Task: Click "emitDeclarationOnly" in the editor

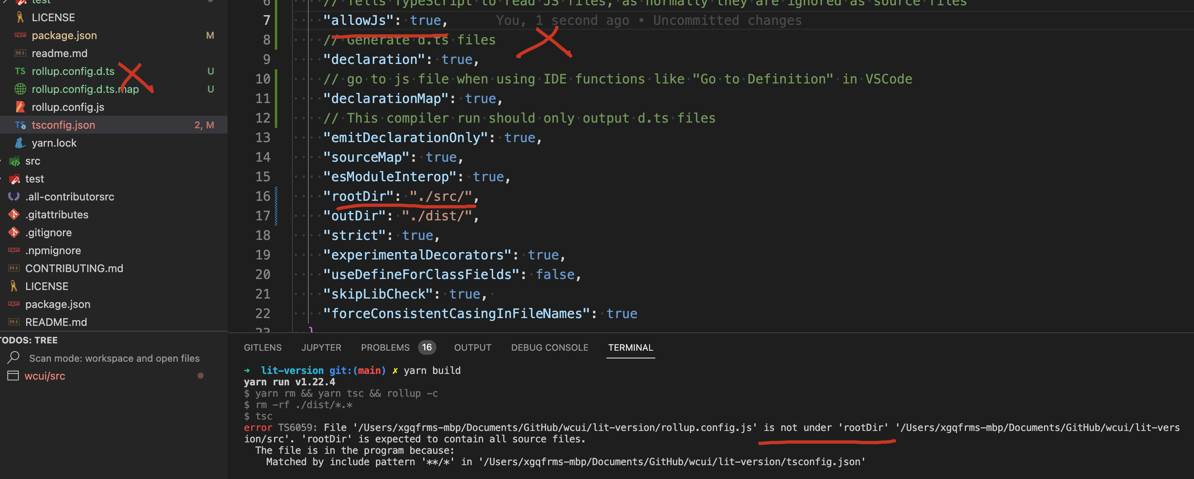Action: tap(406, 137)
